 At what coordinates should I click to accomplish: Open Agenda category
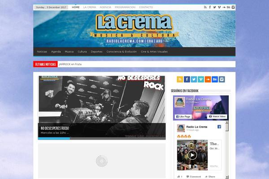pos(56,51)
